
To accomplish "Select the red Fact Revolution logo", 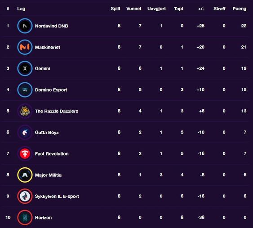I will coord(25,153).
